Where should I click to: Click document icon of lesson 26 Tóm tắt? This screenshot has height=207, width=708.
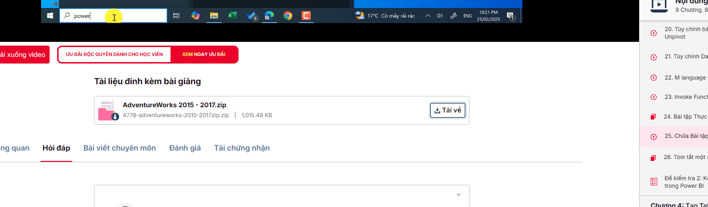[653, 158]
